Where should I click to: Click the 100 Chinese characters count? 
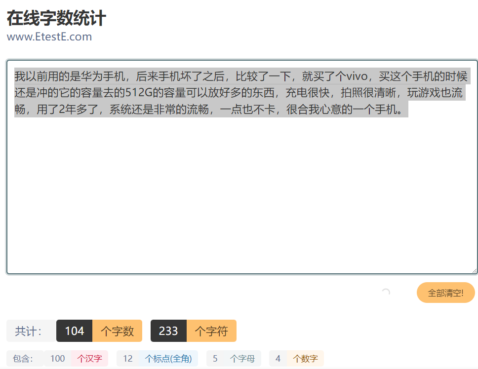point(58,358)
